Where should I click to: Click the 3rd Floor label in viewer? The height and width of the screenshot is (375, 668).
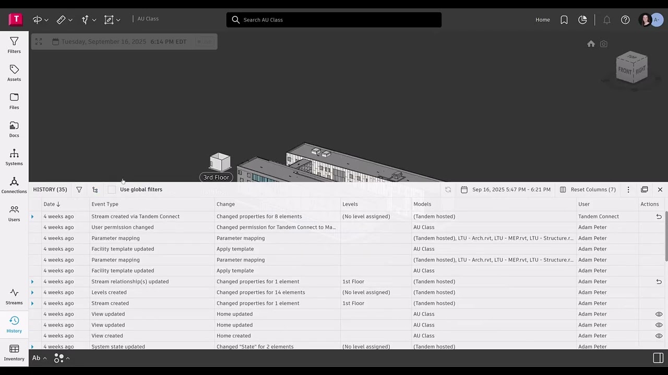click(216, 178)
